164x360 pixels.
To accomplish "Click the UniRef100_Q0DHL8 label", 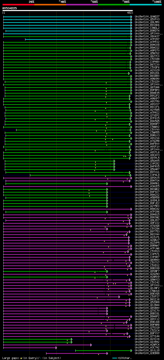I will tap(147, 200).
